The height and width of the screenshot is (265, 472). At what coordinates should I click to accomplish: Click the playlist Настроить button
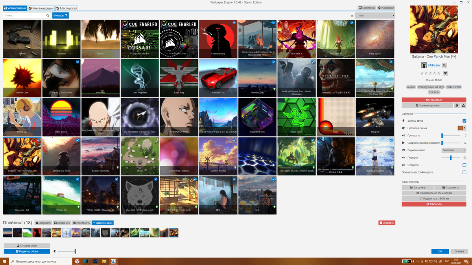click(x=81, y=223)
